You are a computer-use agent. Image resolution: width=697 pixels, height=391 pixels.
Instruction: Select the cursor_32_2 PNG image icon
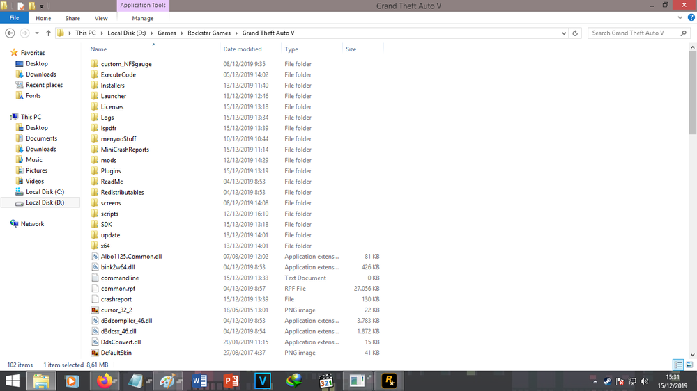coord(95,310)
